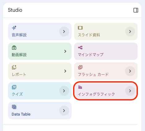Click the マインドマップ mind map icon
This screenshot has width=145, height=131.
click(x=80, y=48)
